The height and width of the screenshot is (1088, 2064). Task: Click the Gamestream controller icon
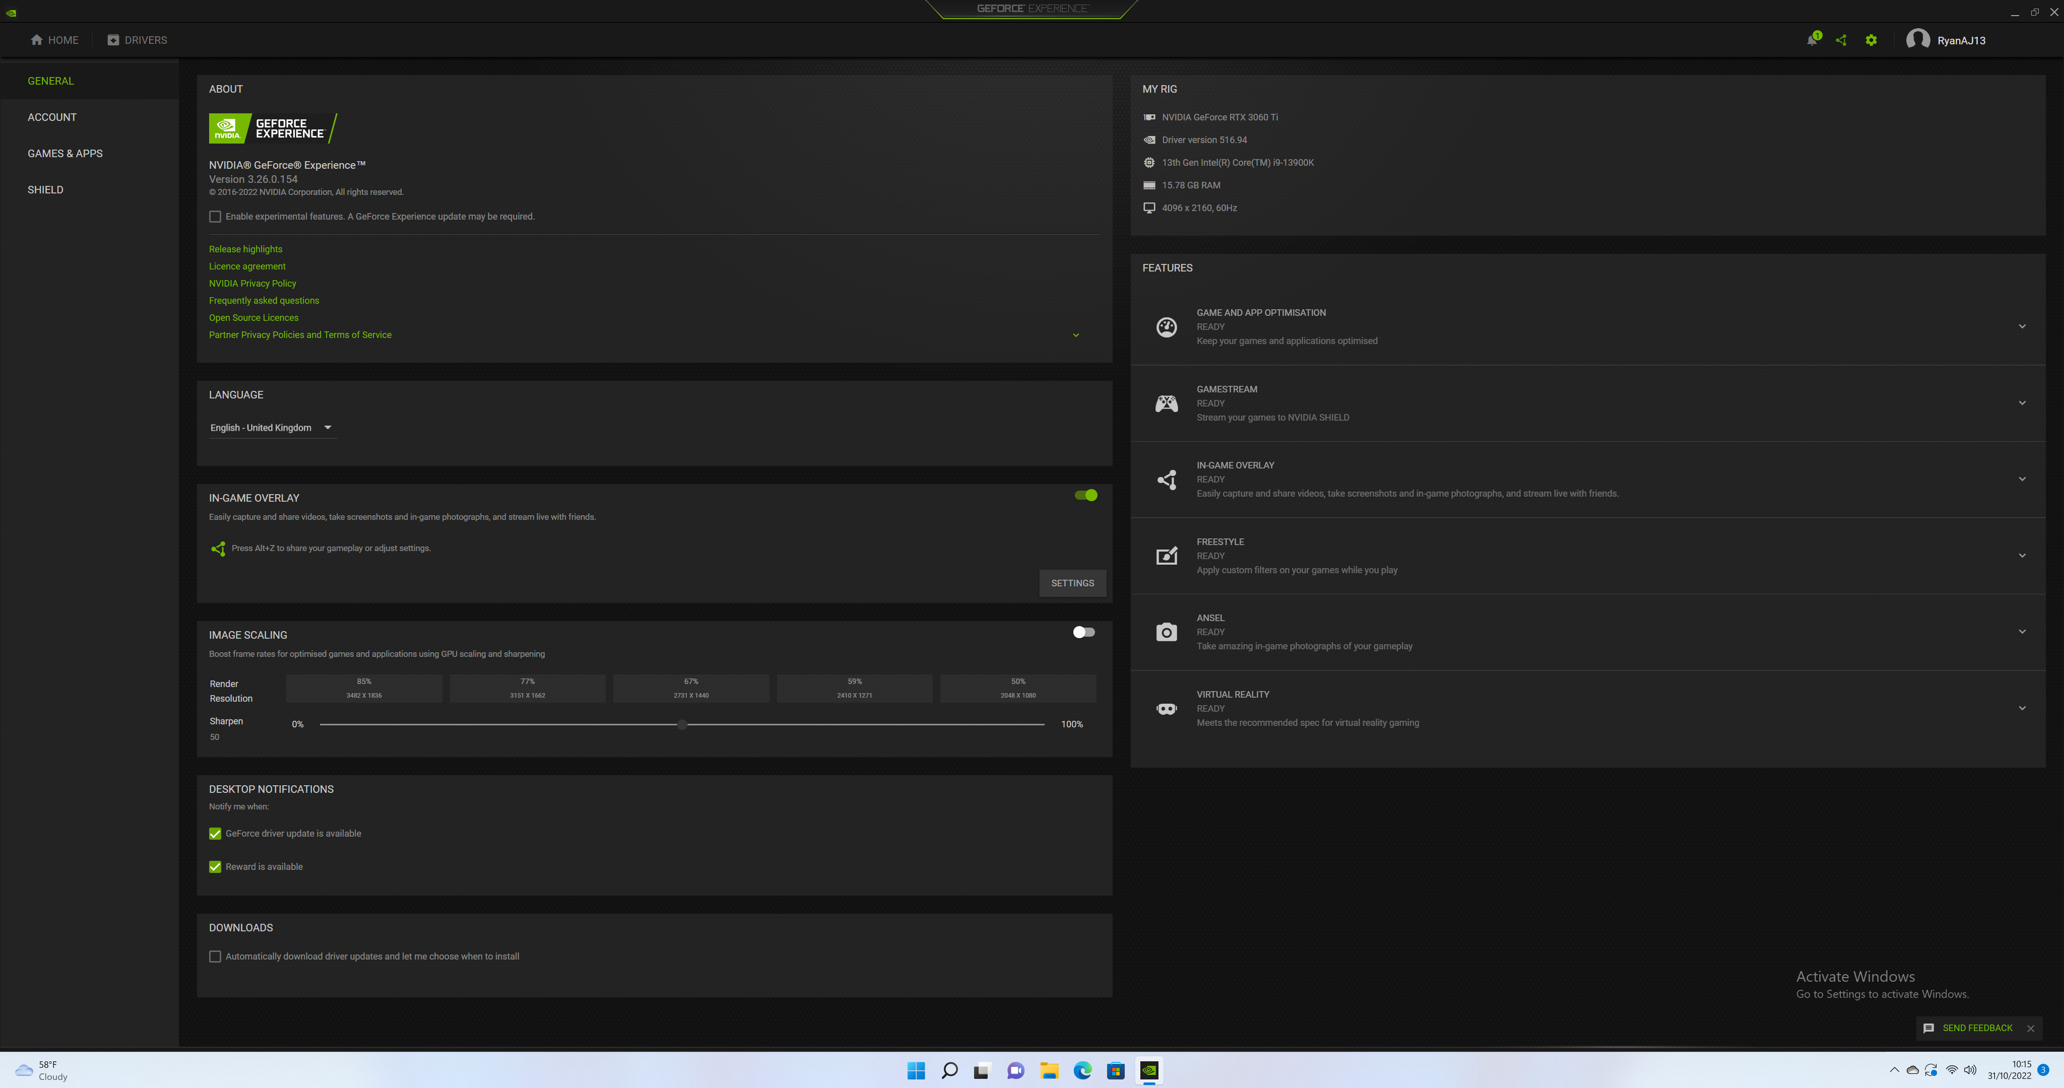pos(1167,403)
